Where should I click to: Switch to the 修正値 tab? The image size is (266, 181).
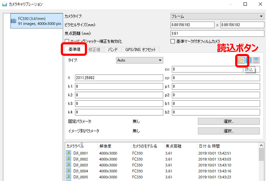pos(94,50)
